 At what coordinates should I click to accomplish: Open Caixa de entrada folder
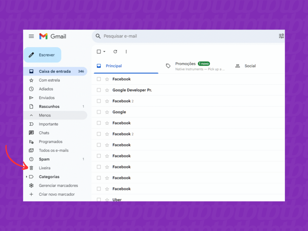pyautogui.click(x=55, y=71)
